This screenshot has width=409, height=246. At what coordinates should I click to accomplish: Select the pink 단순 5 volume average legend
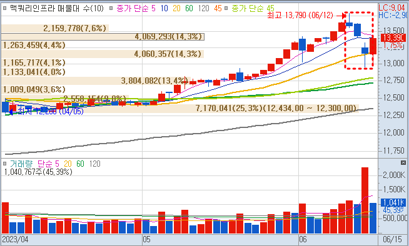point(48,164)
